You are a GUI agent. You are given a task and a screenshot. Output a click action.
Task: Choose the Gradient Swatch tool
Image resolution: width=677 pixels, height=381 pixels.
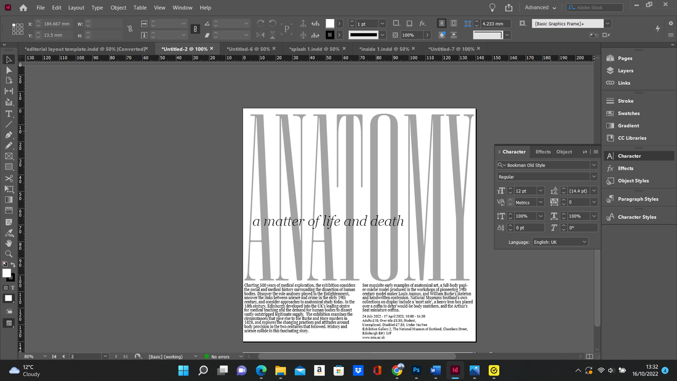tap(9, 199)
